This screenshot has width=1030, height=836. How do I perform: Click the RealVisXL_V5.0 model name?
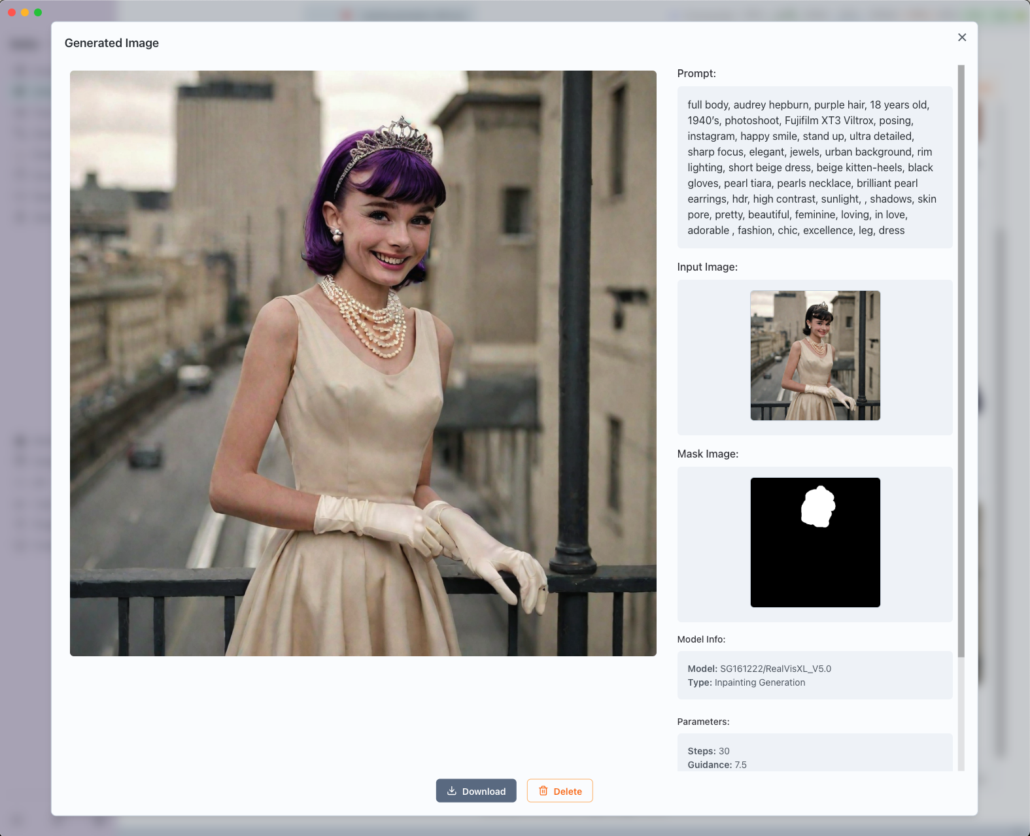pos(775,669)
